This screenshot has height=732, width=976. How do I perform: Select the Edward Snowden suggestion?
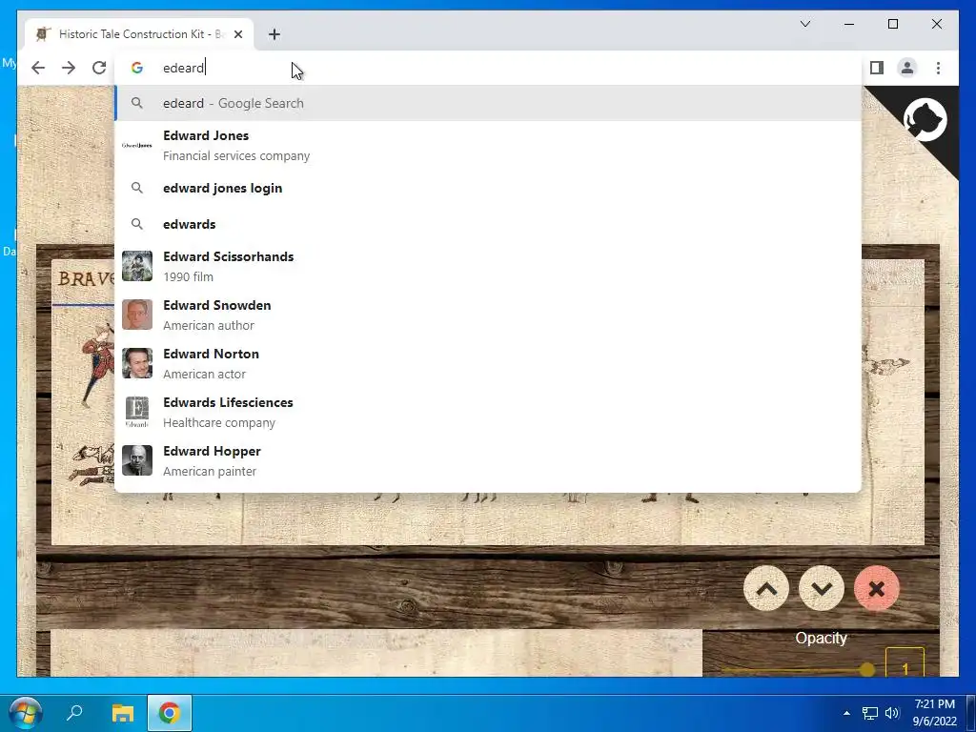pos(488,315)
